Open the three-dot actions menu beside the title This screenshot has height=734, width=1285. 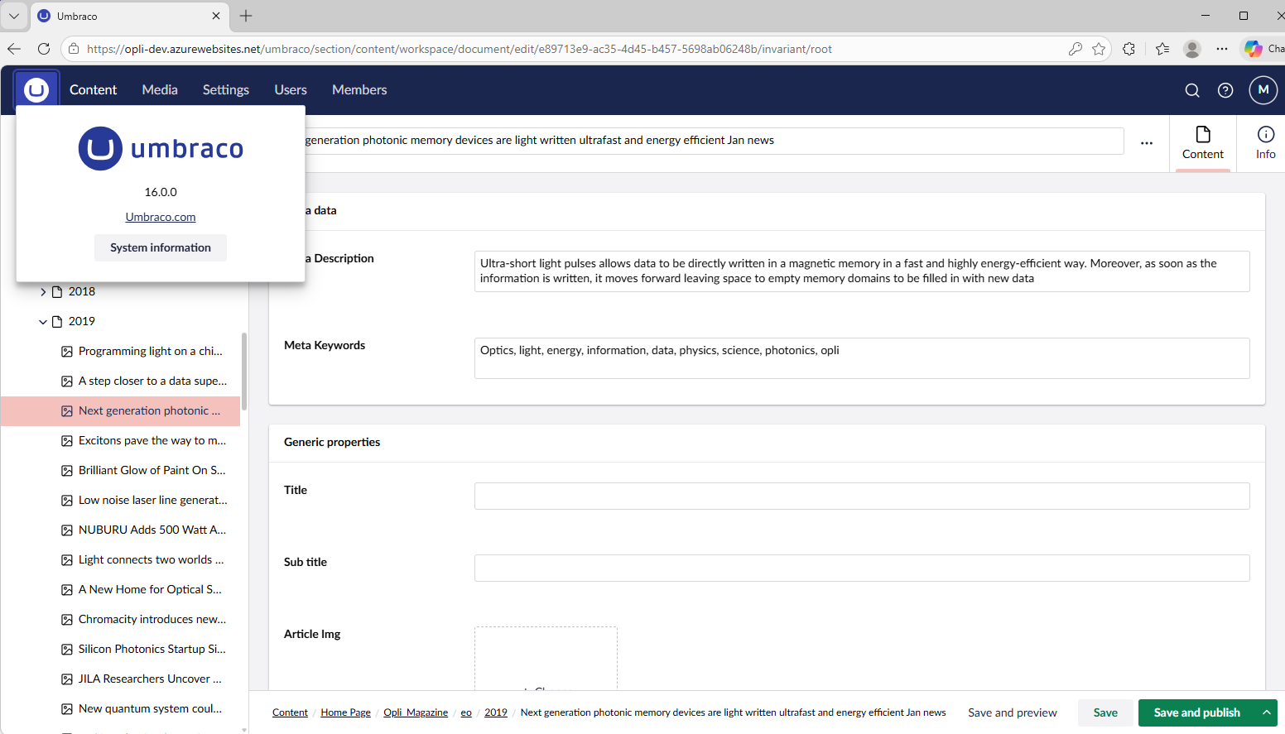coord(1147,142)
